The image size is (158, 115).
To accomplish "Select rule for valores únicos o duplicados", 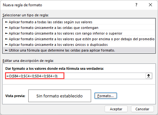I will (x=79, y=45).
